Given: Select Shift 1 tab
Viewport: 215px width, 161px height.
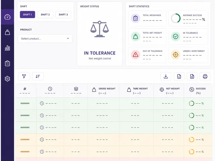Looking at the screenshot, I should pyautogui.click(x=28, y=14).
